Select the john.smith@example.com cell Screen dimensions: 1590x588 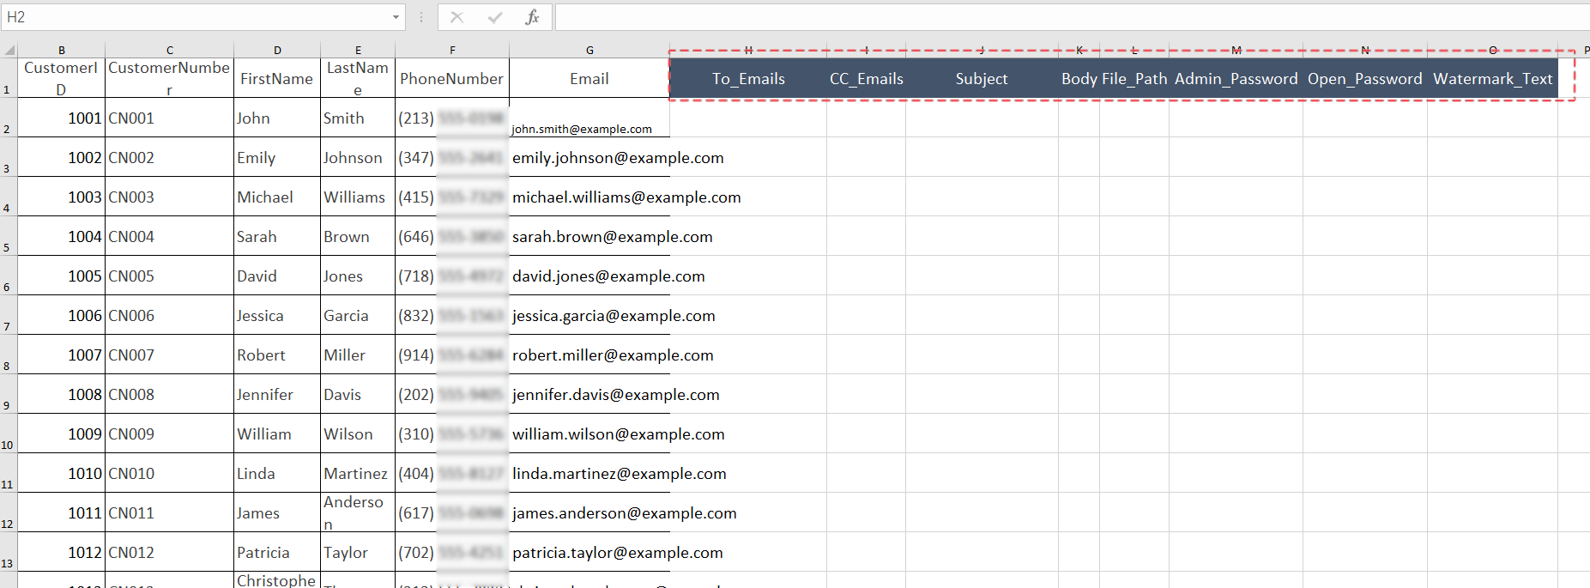click(x=589, y=118)
